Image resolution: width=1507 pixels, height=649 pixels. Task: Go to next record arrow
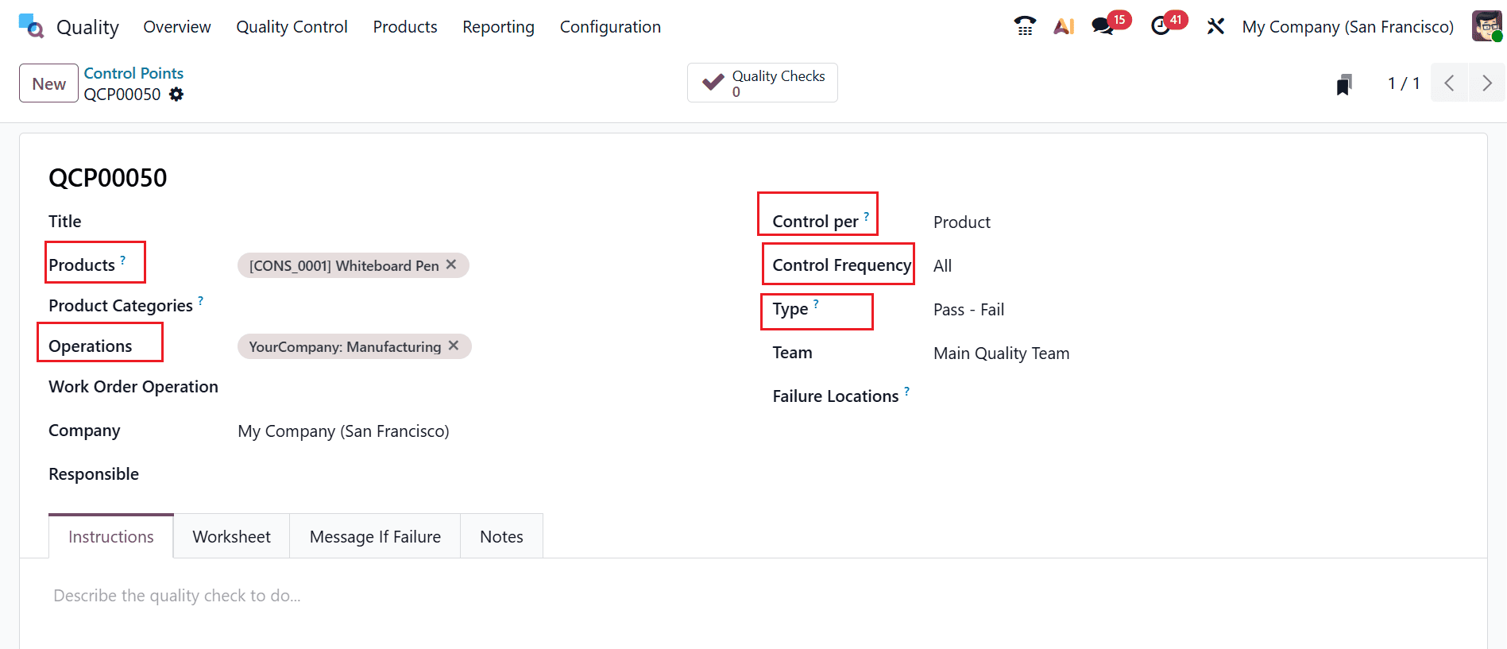[1486, 83]
